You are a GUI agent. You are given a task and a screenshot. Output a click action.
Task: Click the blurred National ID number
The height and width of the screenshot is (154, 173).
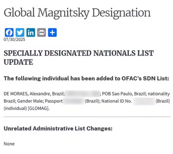(x=144, y=101)
